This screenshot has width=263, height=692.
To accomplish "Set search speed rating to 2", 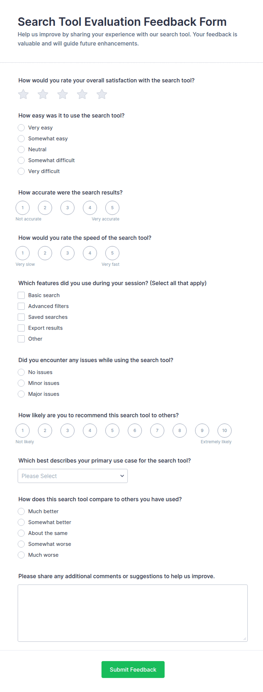I will pos(45,253).
